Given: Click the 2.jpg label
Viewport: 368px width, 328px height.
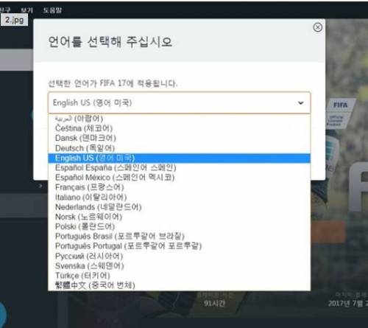Looking at the screenshot, I should click(x=14, y=20).
